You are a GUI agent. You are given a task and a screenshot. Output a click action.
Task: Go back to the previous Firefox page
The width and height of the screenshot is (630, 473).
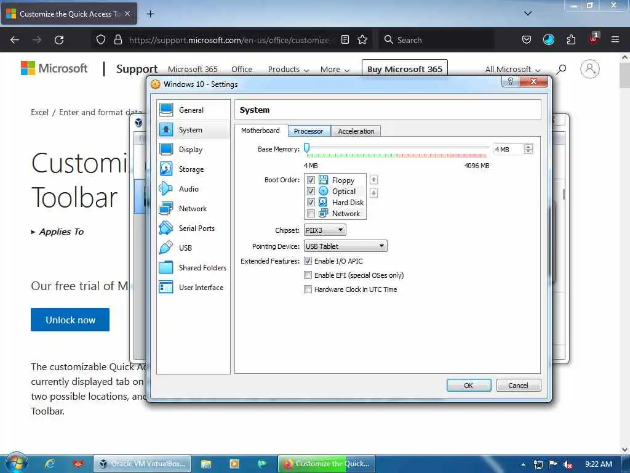(15, 40)
